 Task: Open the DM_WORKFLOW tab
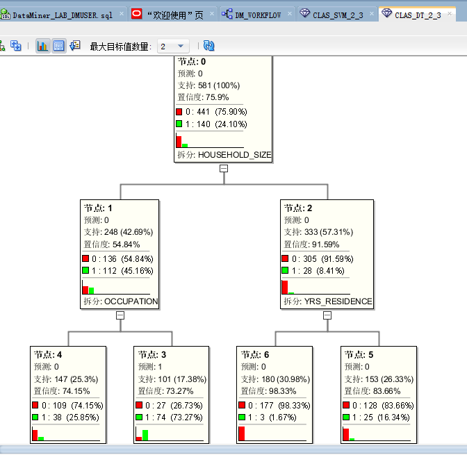(x=258, y=15)
